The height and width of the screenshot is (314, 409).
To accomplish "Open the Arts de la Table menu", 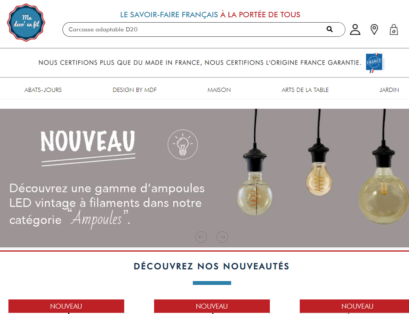I will pyautogui.click(x=305, y=90).
